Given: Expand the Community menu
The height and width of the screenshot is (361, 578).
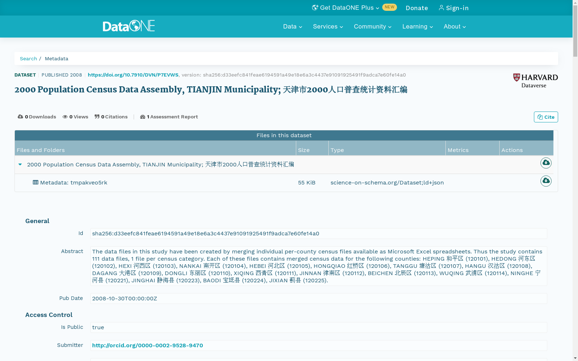Looking at the screenshot, I should 373,26.
